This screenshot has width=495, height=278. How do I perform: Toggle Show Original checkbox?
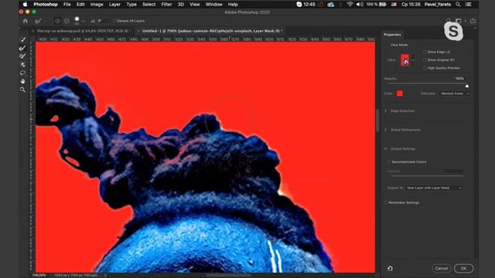(425, 60)
